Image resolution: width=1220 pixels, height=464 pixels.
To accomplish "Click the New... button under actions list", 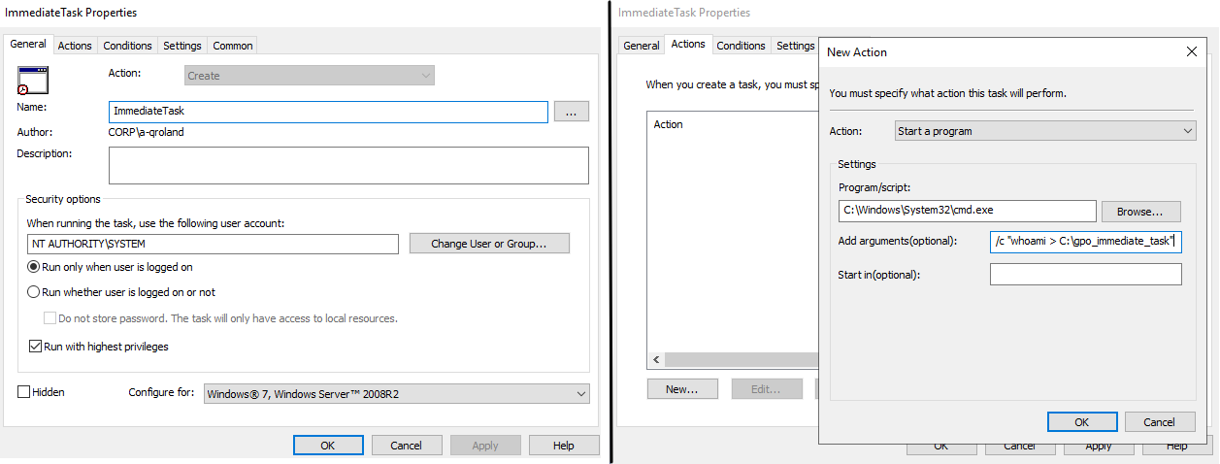I will point(682,389).
